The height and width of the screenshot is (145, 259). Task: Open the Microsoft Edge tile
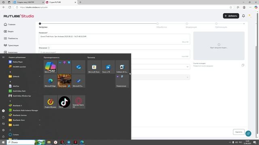tap(50, 81)
